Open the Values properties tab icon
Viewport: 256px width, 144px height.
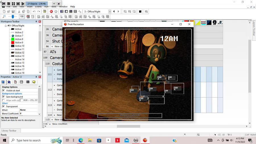click(x=21, y=82)
